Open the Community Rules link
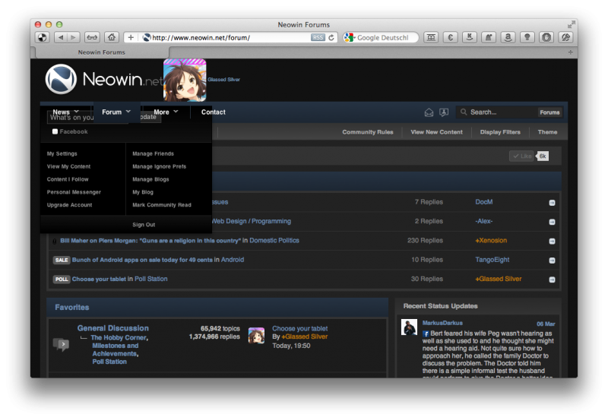 (x=368, y=132)
